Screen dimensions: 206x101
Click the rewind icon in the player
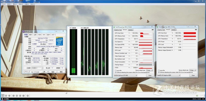coord(17,96)
